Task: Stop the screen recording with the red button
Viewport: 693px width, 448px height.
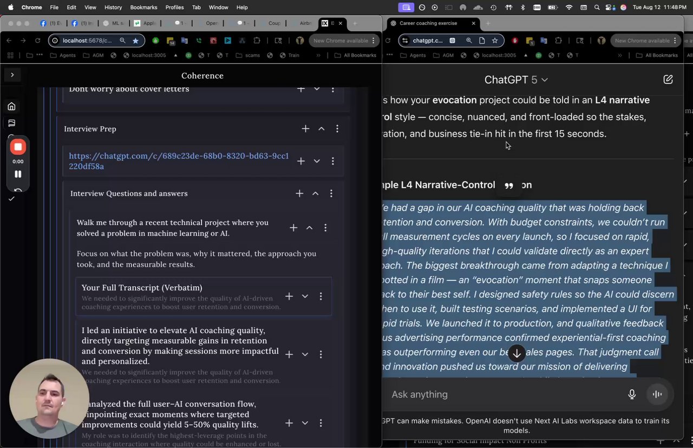Action: point(18,147)
